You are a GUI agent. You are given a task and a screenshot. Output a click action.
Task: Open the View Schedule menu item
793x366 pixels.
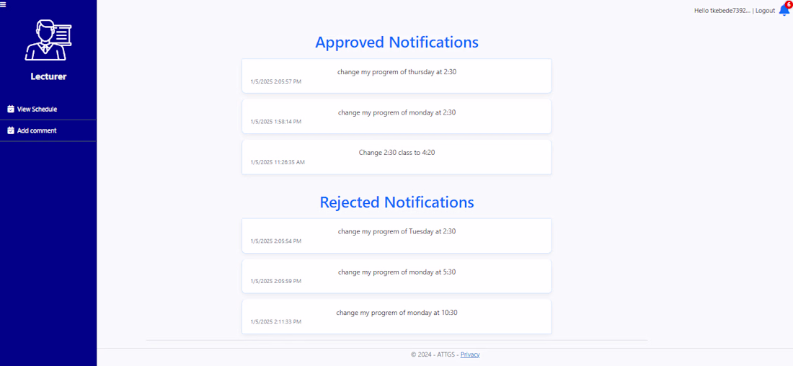[37, 109]
